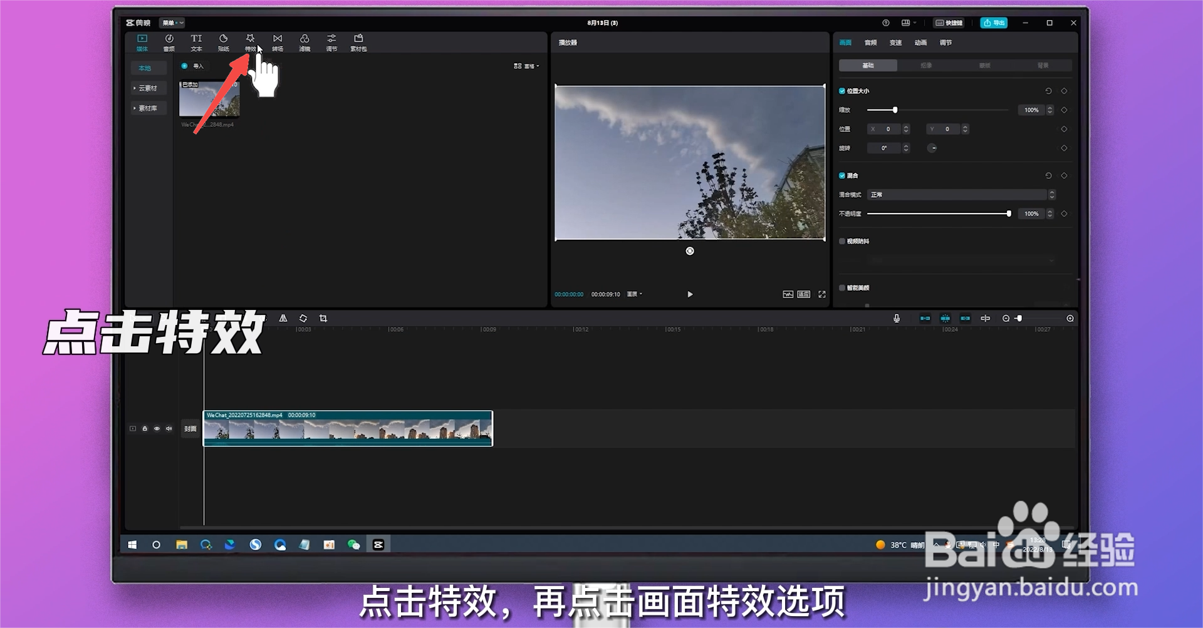
Task: Uncheck the 位置大小 checkbox
Action: 842,90
